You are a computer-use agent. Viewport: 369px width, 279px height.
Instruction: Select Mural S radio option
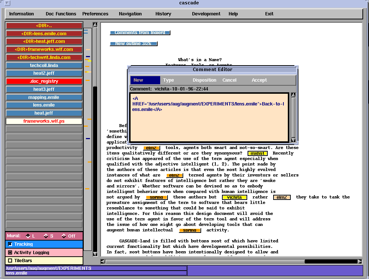click(46, 236)
